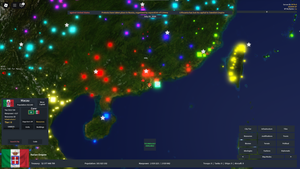Screen dimensions: 300x169
Task: Click the national Population stat
Action: click(96, 163)
